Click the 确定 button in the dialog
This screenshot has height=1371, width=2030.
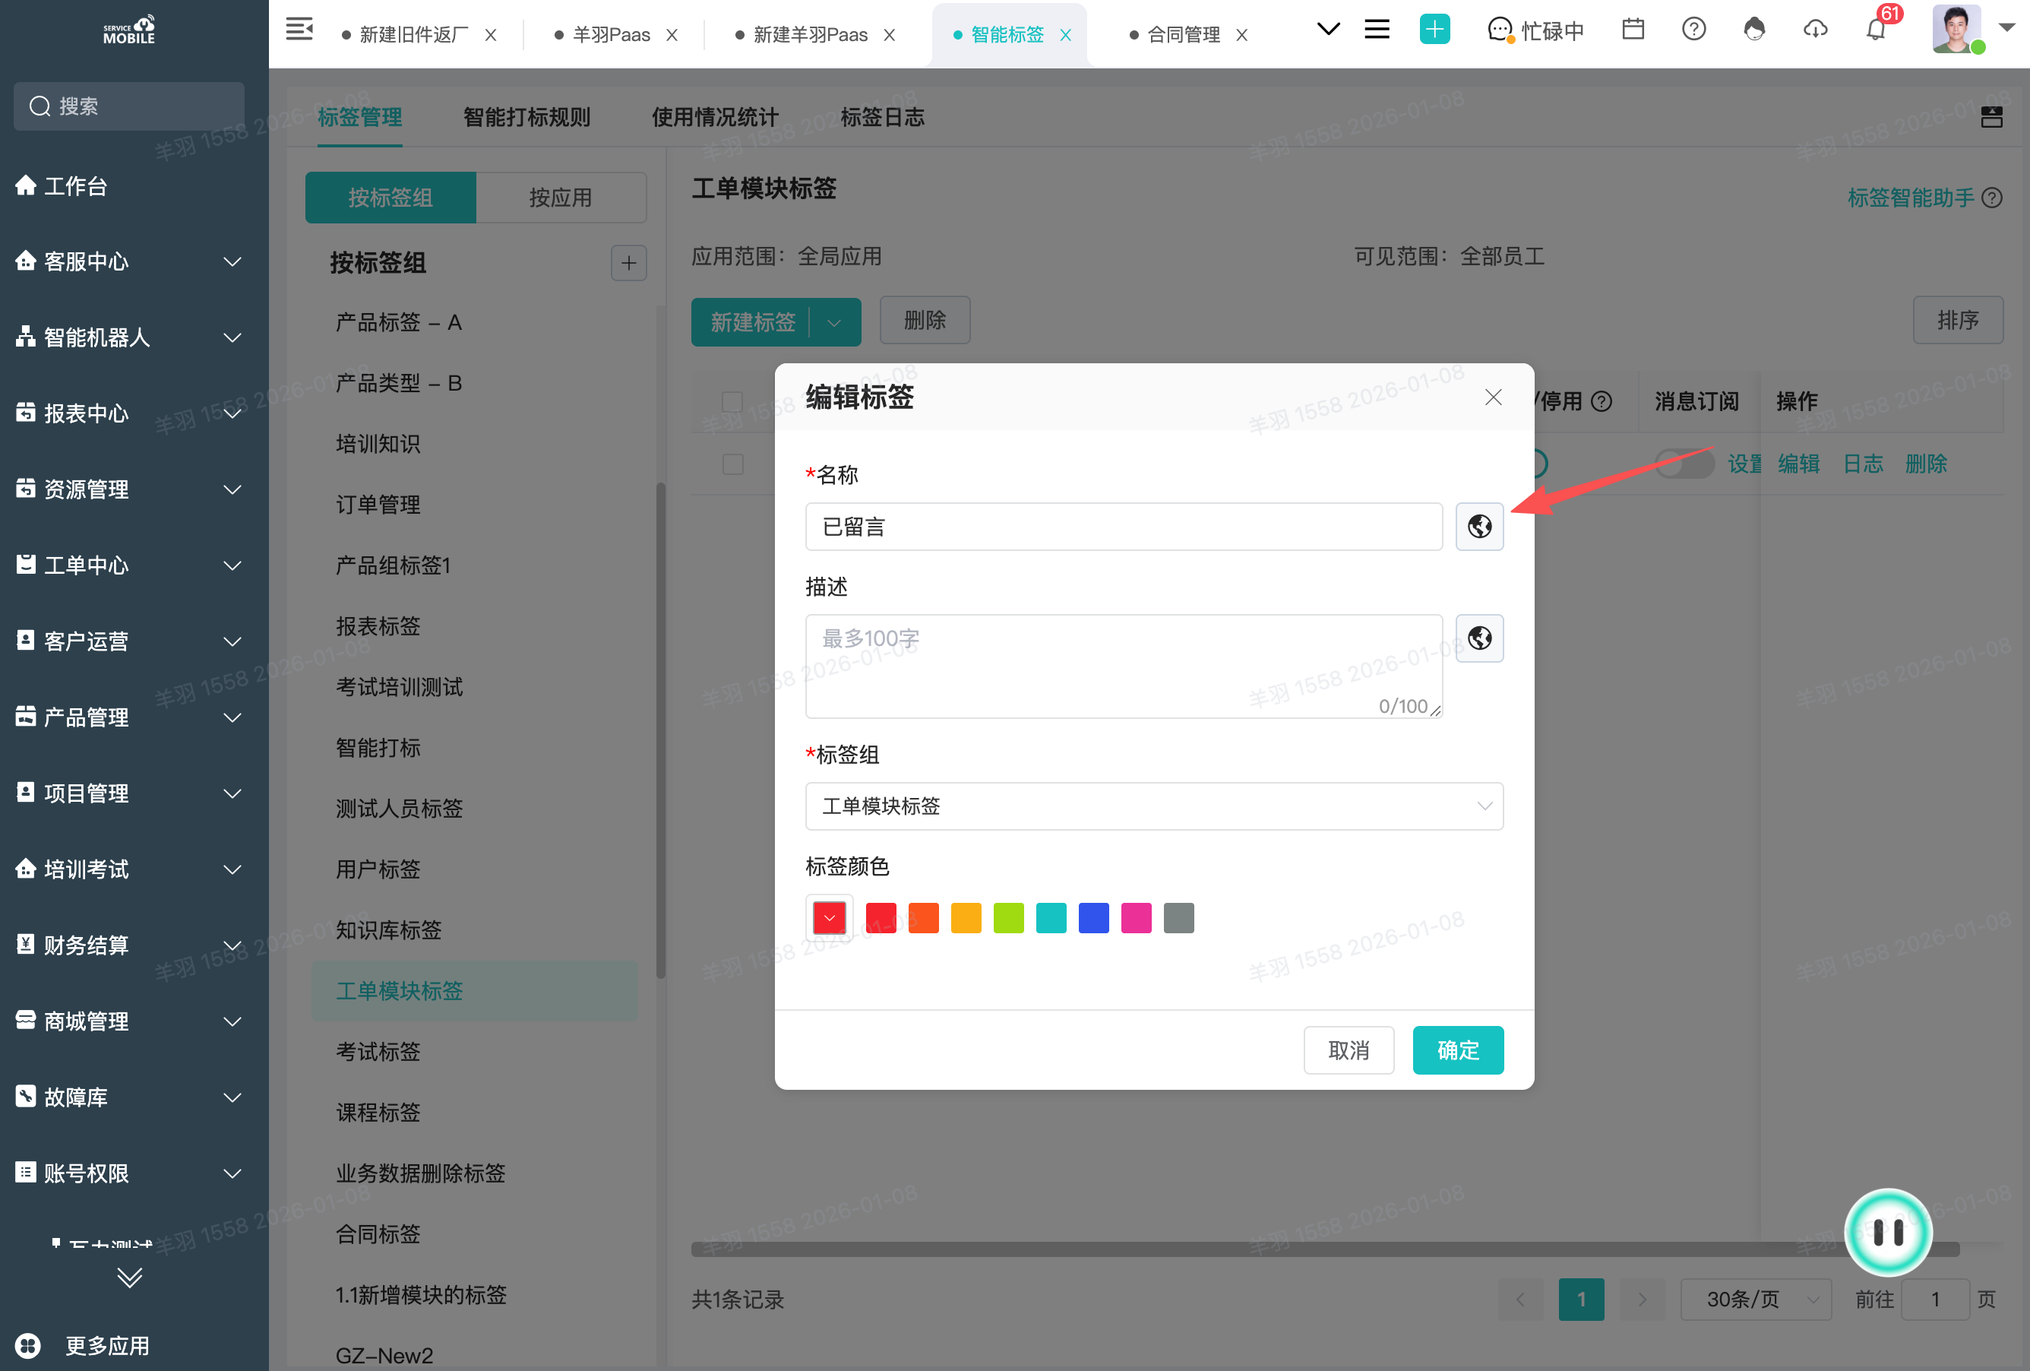1457,1050
